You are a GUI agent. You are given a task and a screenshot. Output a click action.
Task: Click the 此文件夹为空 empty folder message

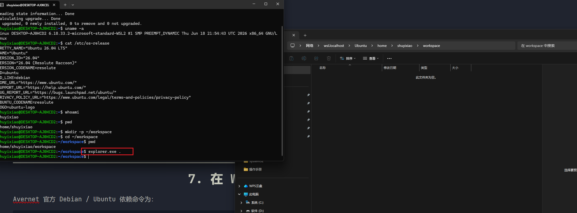coord(426,77)
